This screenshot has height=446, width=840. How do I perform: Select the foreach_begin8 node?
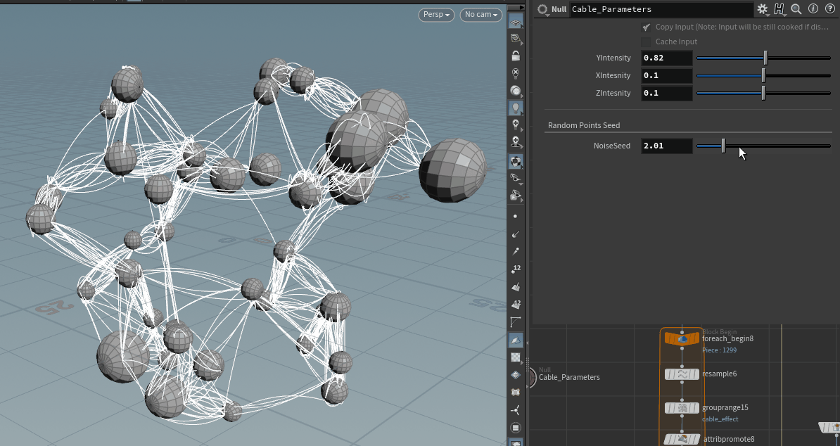tap(682, 339)
